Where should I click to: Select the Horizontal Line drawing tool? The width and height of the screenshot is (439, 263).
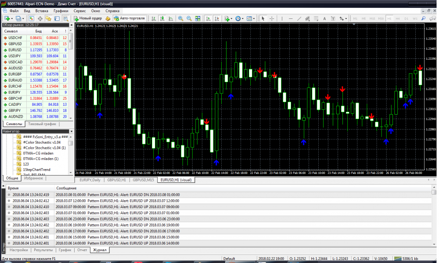point(291,18)
